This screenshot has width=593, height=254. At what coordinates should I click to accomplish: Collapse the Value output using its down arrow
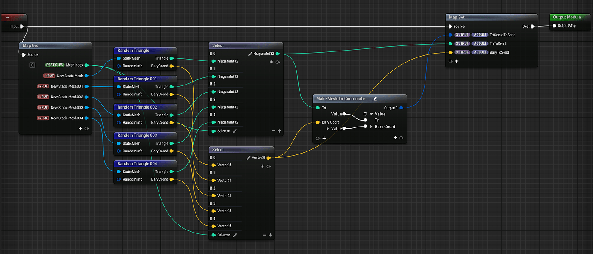coord(371,114)
